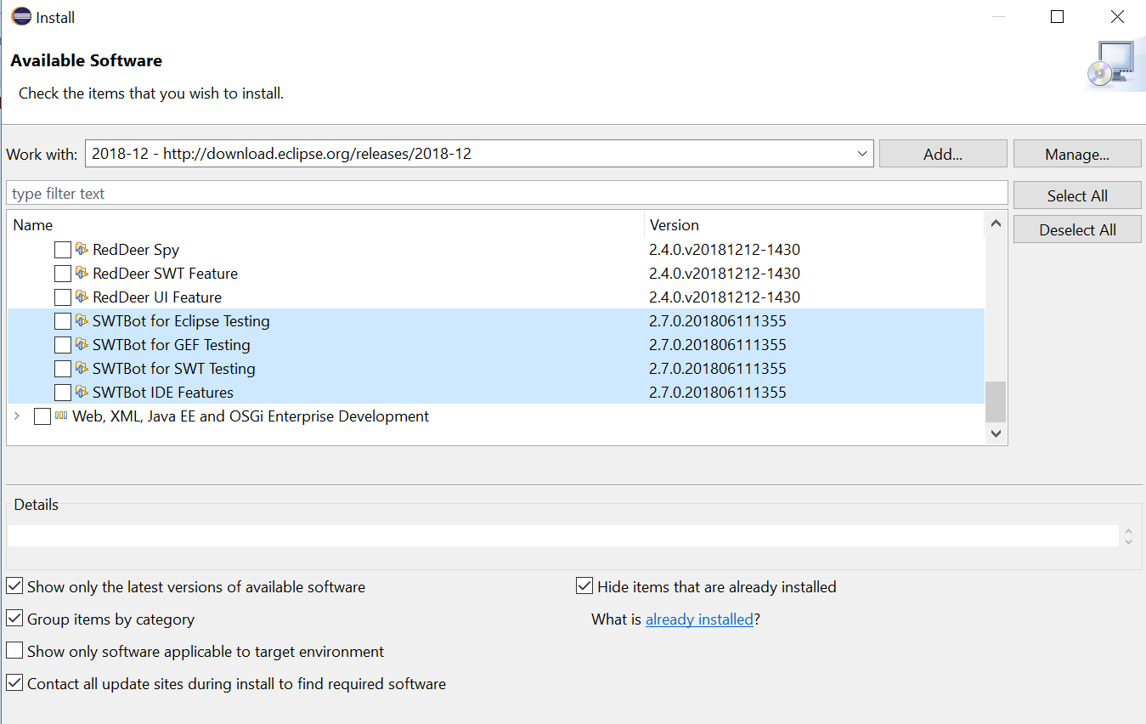Image resolution: width=1146 pixels, height=724 pixels.
Task: Check the RedDeer SWT Feature checkbox
Action: [63, 274]
